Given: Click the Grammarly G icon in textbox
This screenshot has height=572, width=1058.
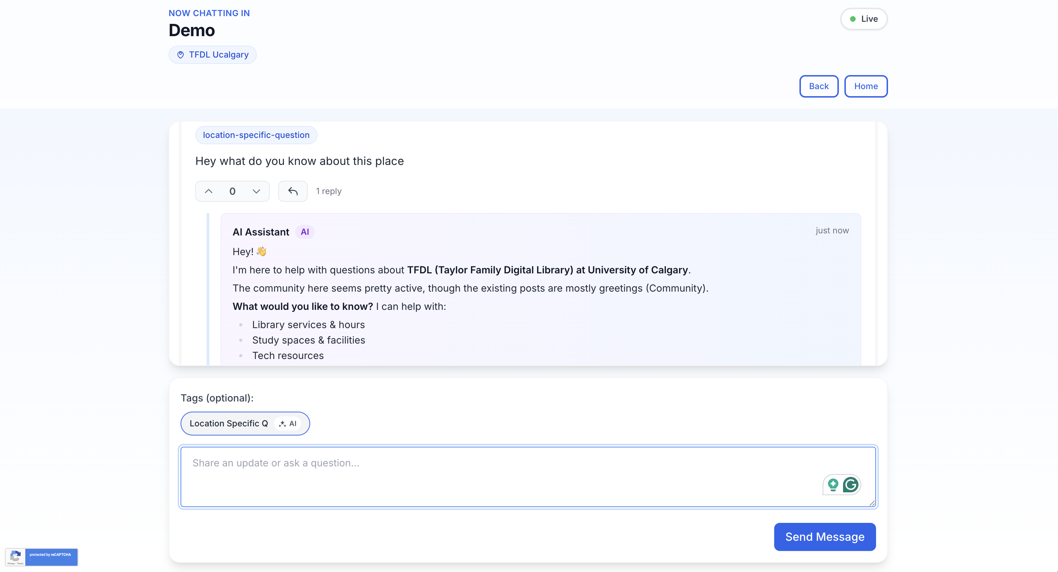Looking at the screenshot, I should pos(851,485).
